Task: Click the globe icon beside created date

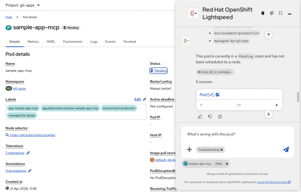Action: [x=8, y=188]
